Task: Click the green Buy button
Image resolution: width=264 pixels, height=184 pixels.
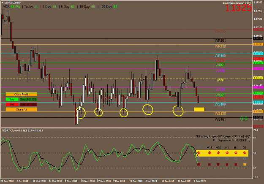Action: pos(12,100)
